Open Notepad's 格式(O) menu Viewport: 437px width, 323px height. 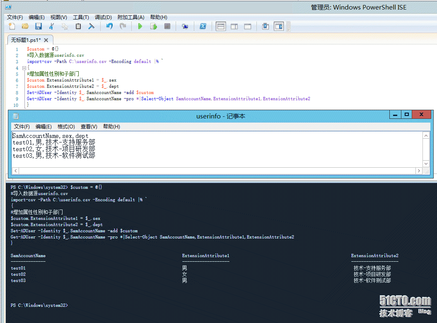click(66, 127)
